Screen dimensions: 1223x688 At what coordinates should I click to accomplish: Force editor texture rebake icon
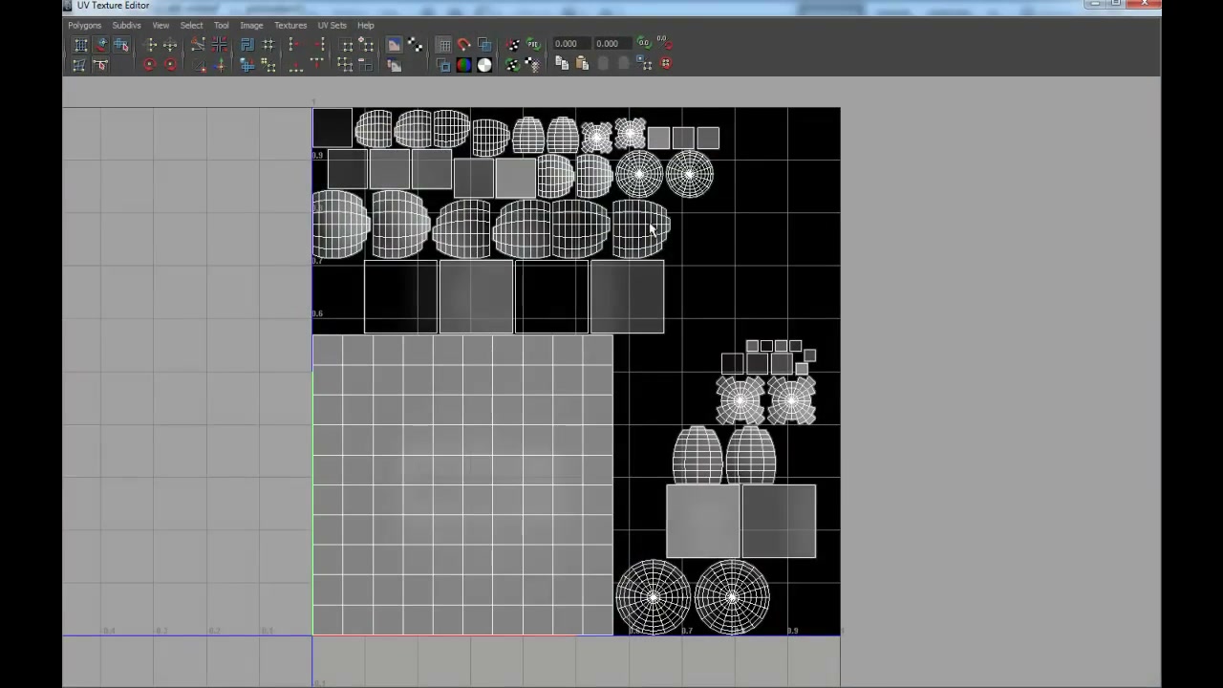click(513, 65)
